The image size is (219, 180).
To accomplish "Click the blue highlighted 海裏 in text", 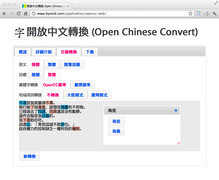I will [64, 107].
